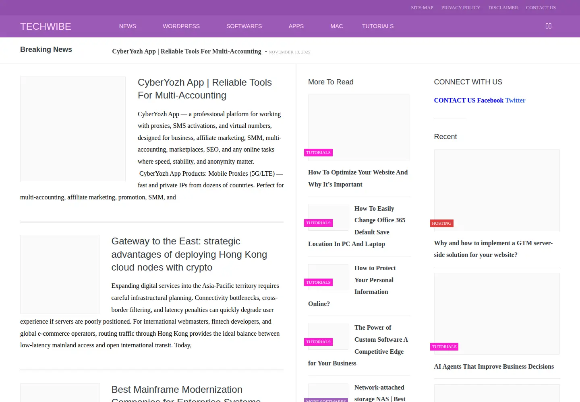Open the Breaking News CyberYozh headline

tap(186, 51)
